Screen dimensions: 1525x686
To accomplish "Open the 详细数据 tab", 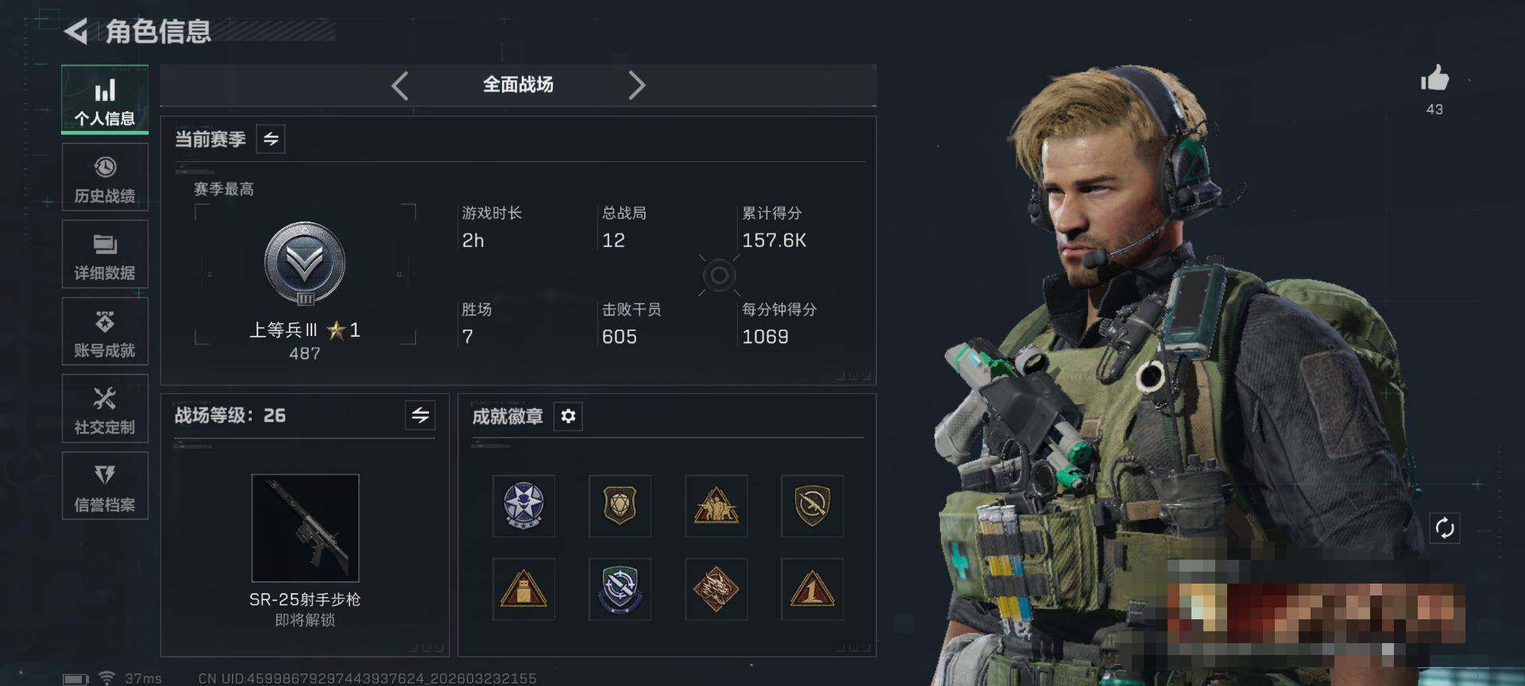I will coord(105,254).
